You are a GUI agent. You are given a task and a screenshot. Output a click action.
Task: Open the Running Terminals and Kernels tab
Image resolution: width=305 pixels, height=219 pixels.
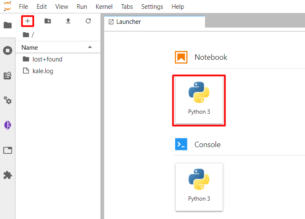pyautogui.click(x=8, y=51)
